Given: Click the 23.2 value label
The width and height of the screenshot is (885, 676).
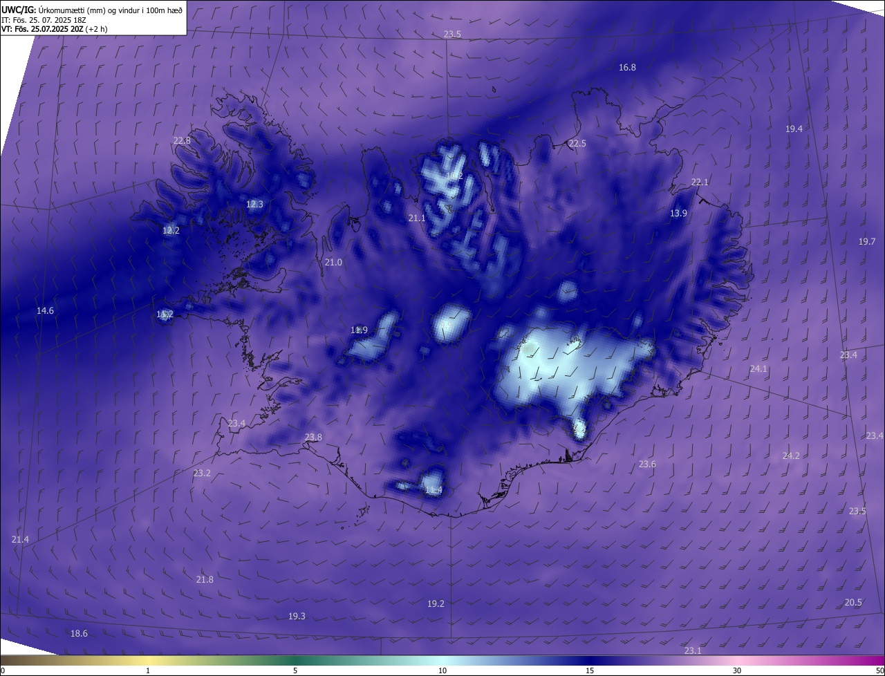Looking at the screenshot, I should pyautogui.click(x=202, y=473).
